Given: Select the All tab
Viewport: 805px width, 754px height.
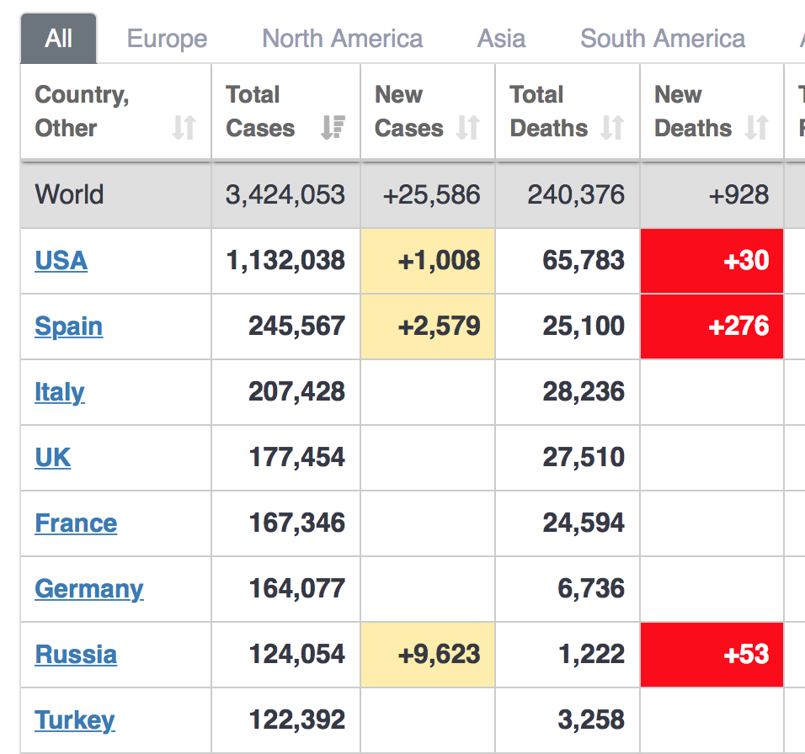Looking at the screenshot, I should pyautogui.click(x=59, y=39).
